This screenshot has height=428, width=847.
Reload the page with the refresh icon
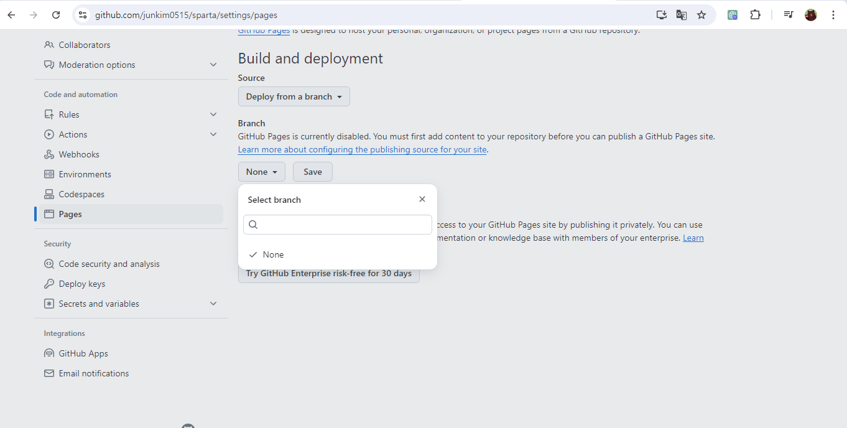(56, 15)
